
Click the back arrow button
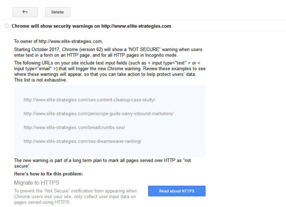click(x=25, y=12)
